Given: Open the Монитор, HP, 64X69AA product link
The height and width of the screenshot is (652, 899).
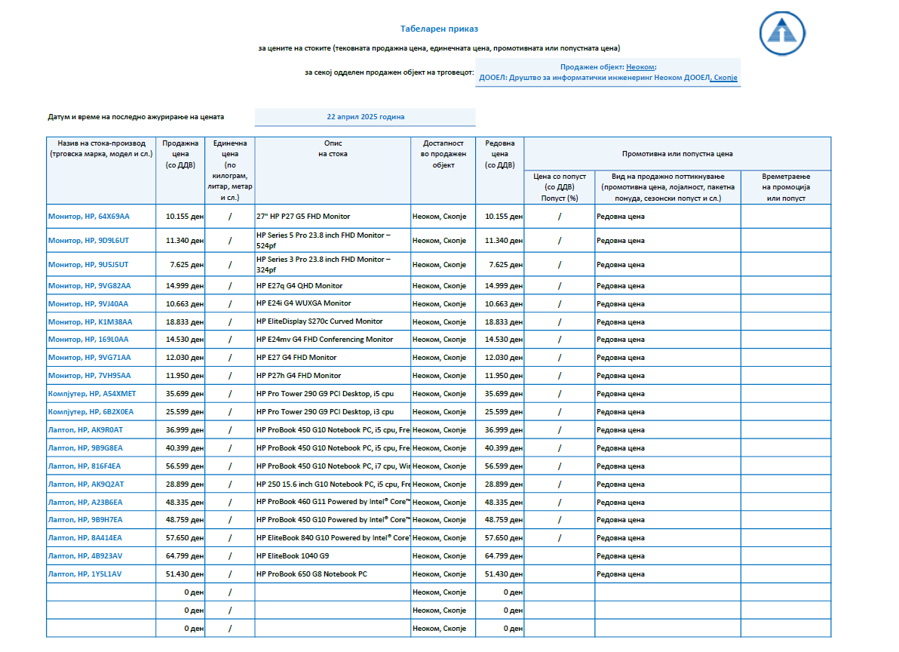Looking at the screenshot, I should click(89, 216).
